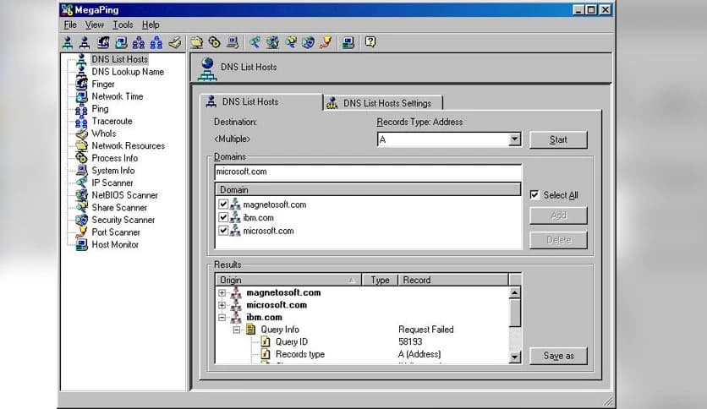707x409 pixels.
Task: Toggle the ibm.com domain checkbox
Action: [223, 217]
